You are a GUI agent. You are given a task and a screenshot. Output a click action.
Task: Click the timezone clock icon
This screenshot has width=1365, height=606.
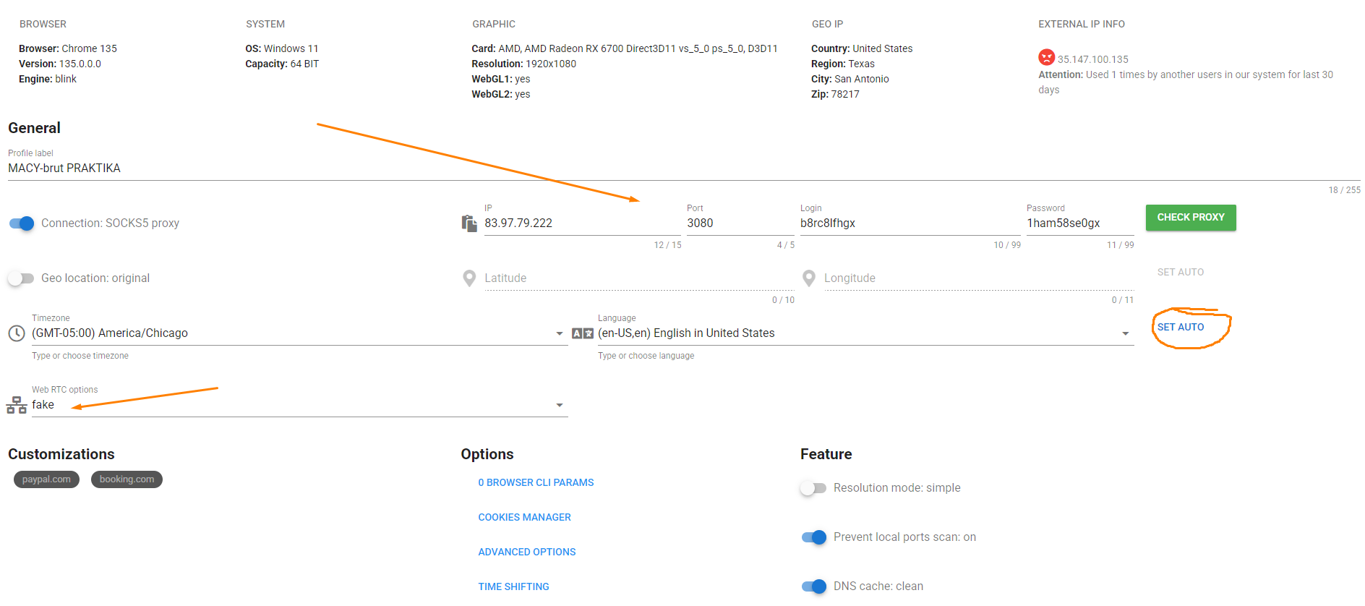pyautogui.click(x=17, y=333)
